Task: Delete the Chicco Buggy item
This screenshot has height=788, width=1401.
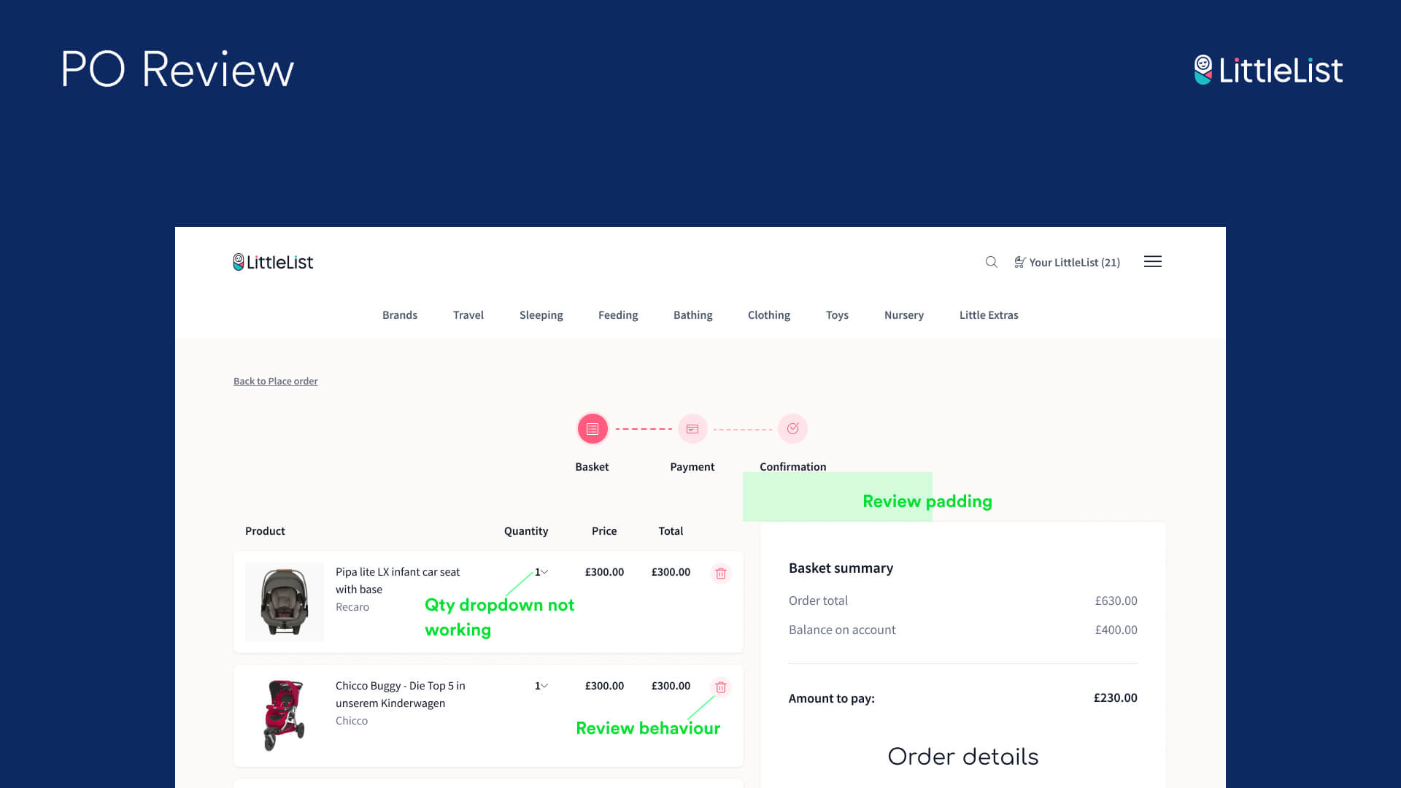Action: tap(721, 687)
